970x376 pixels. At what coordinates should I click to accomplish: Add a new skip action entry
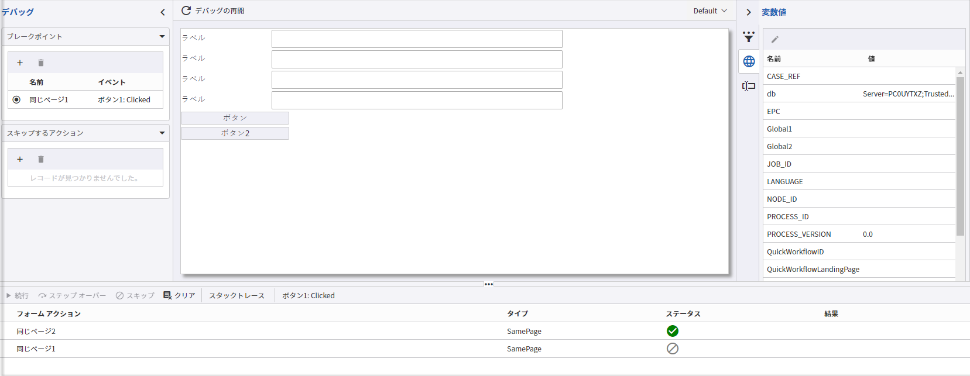point(20,159)
